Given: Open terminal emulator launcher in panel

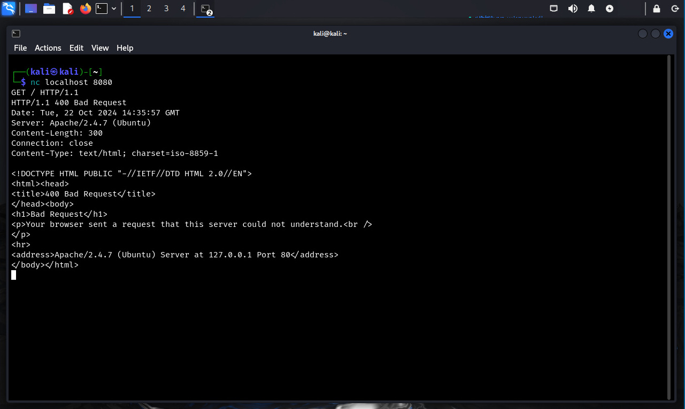Looking at the screenshot, I should coord(102,9).
